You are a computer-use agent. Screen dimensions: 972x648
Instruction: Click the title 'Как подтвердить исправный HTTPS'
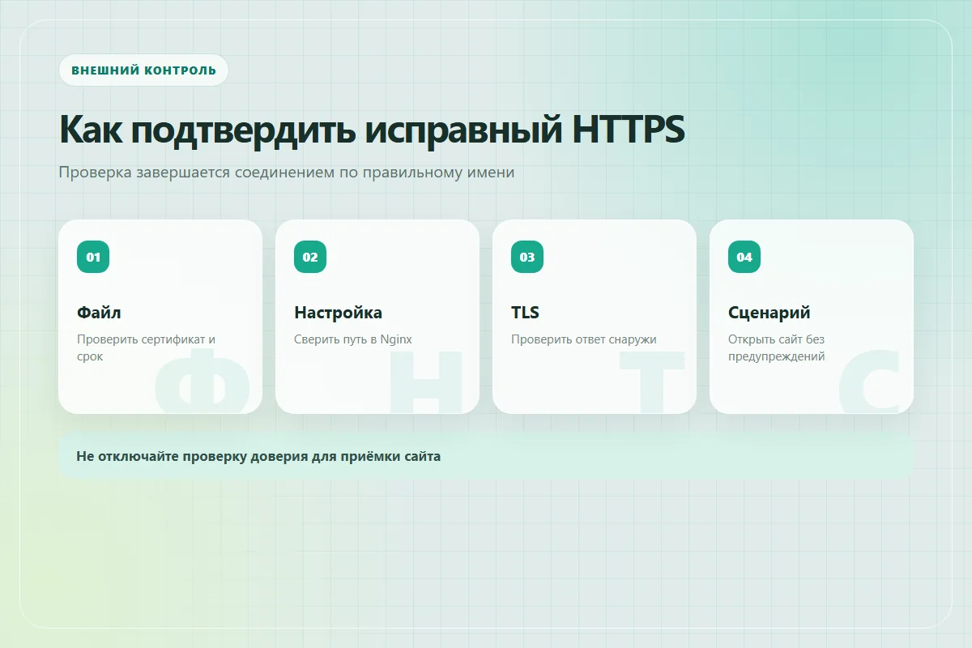(372, 130)
